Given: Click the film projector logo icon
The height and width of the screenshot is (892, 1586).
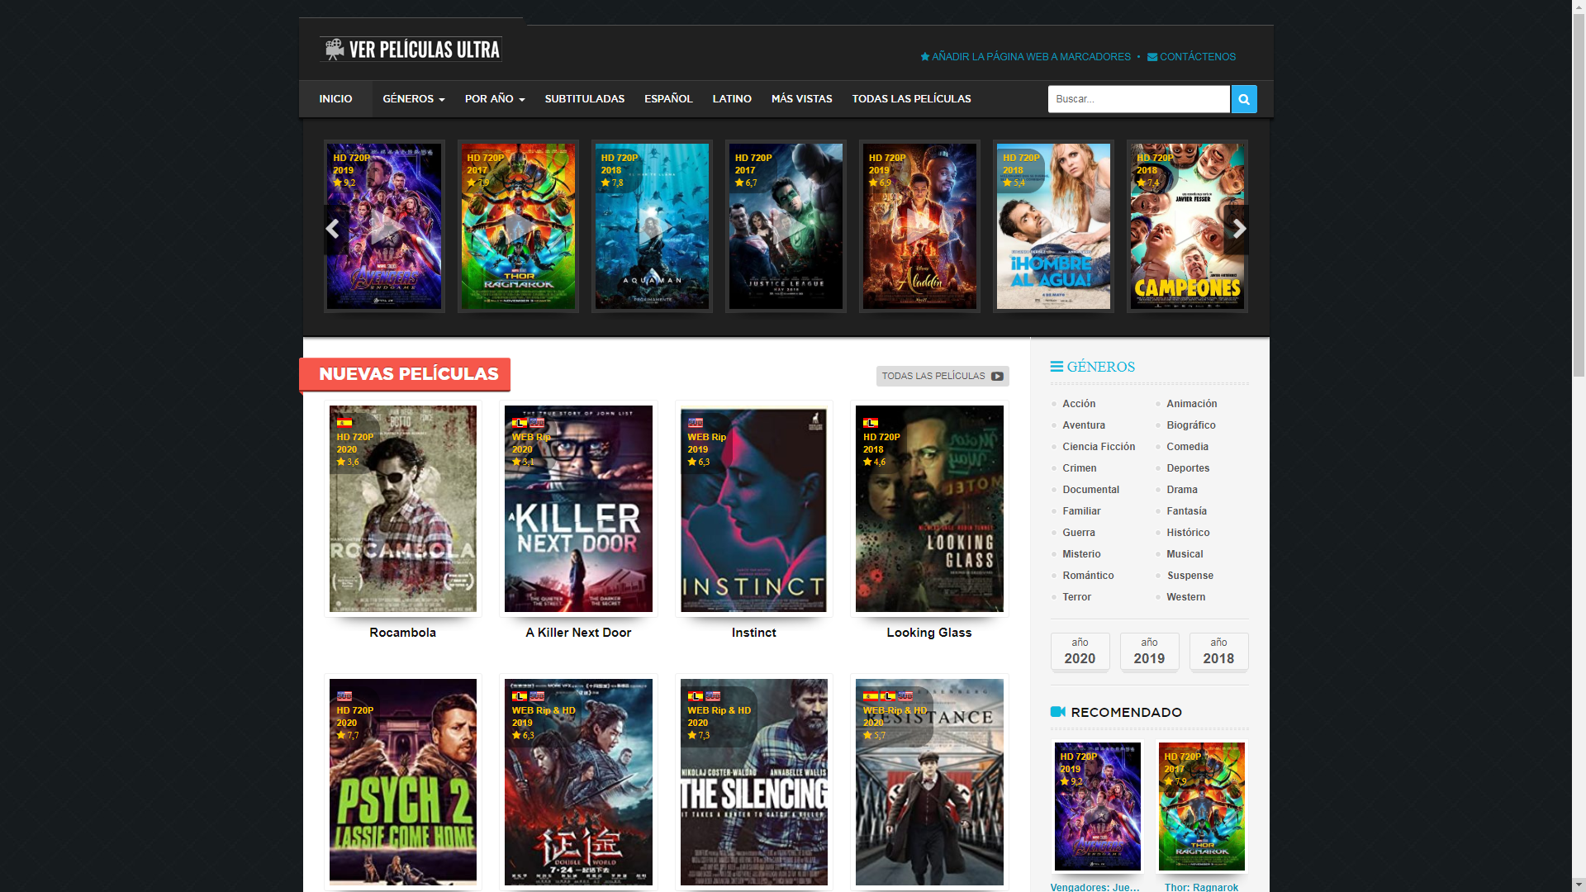Looking at the screenshot, I should [334, 47].
